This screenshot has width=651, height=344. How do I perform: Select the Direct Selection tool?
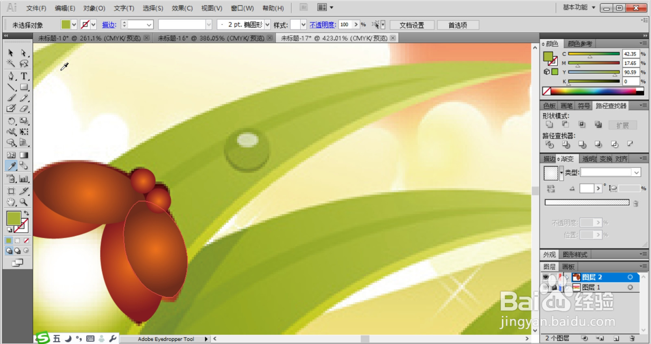click(24, 53)
